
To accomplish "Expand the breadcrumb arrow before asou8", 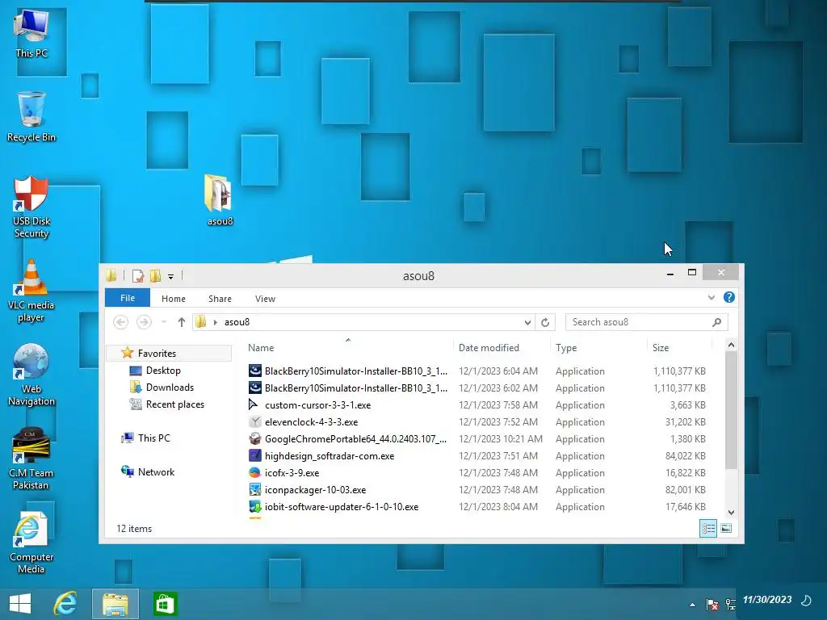I will point(215,322).
